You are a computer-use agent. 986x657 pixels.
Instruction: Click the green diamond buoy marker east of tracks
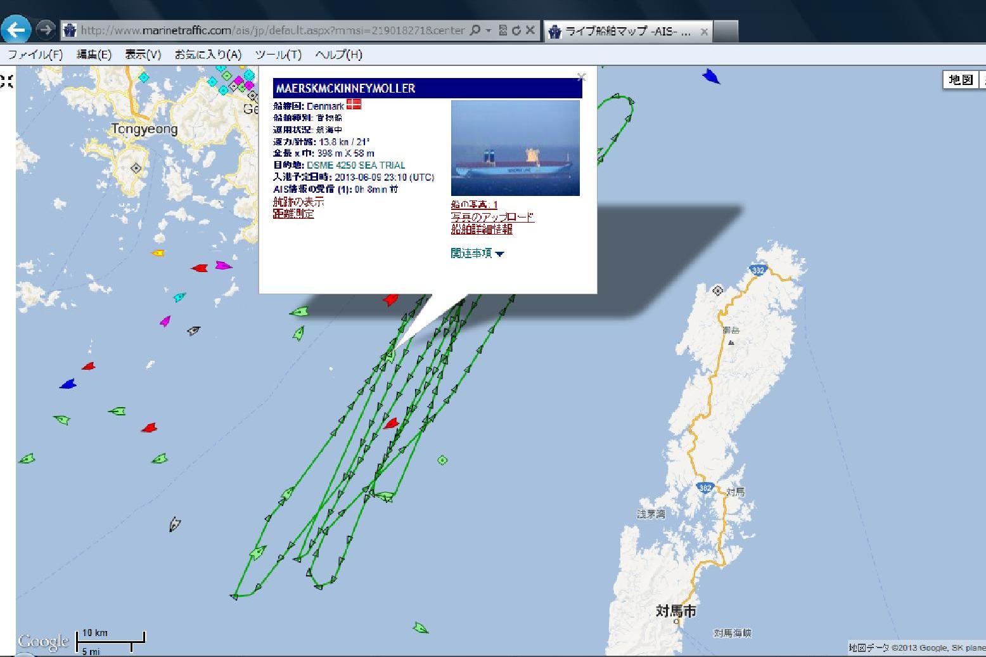[x=442, y=460]
